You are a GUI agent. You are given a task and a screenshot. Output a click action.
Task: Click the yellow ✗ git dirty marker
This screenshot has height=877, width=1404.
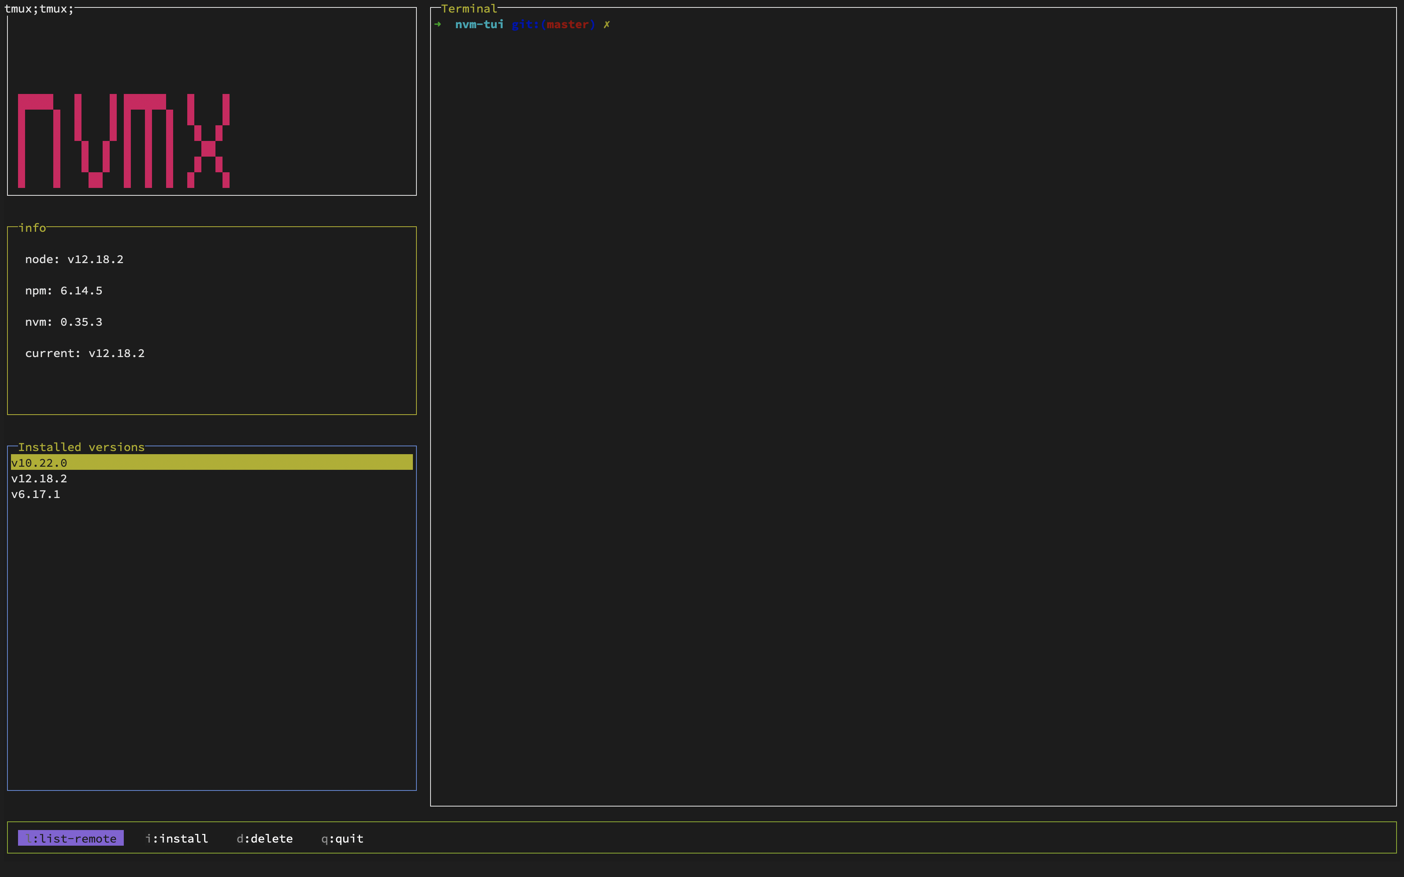[606, 24]
